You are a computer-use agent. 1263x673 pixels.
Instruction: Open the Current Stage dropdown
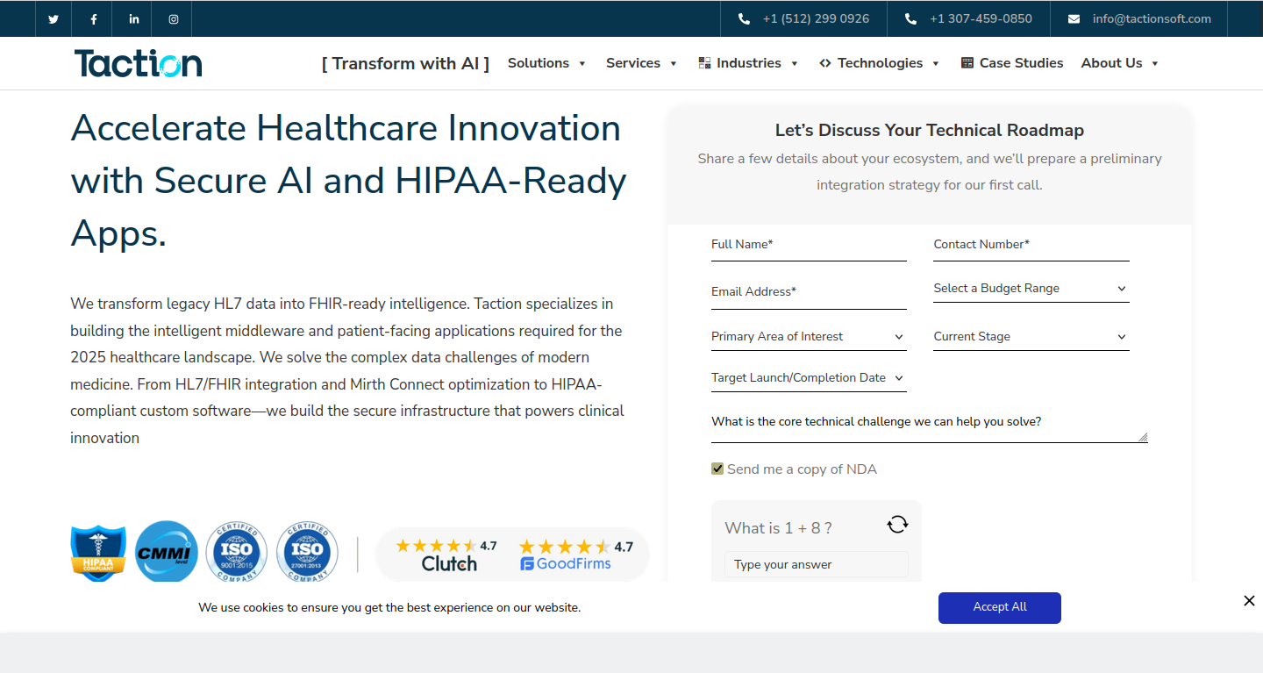click(1031, 337)
